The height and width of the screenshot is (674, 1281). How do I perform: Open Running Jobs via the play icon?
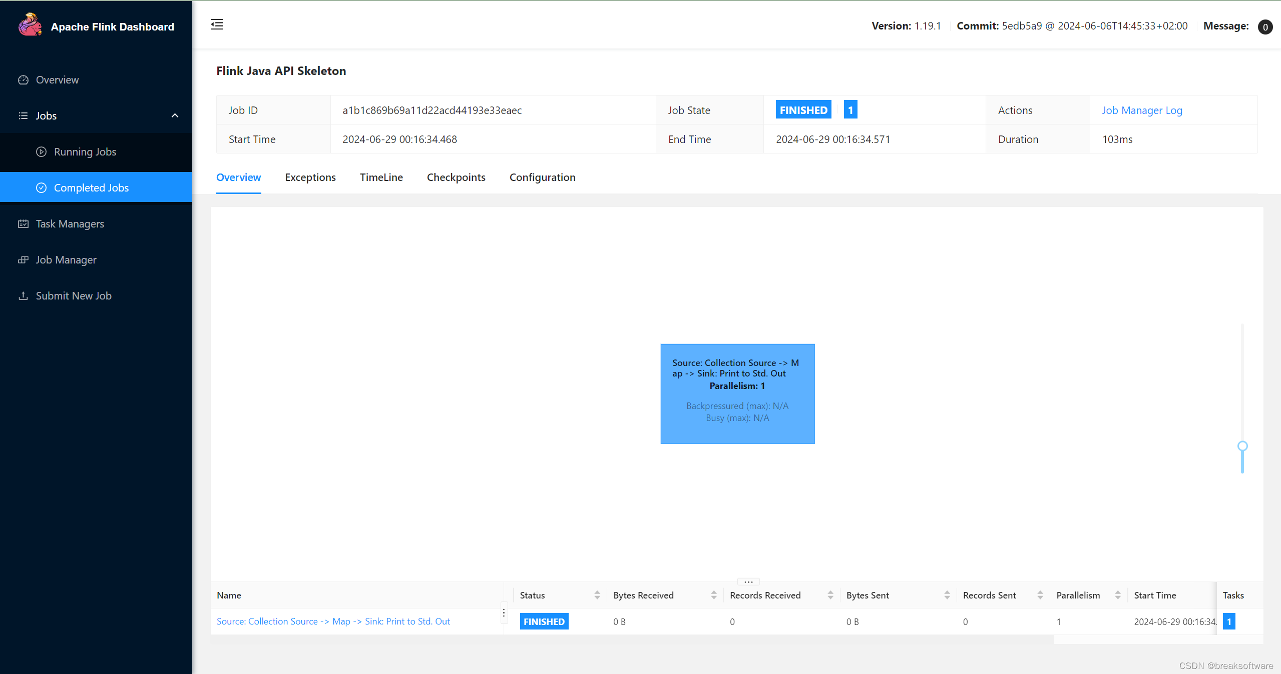tap(42, 151)
